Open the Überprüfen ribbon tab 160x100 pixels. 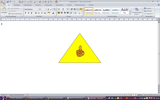(59, 5)
